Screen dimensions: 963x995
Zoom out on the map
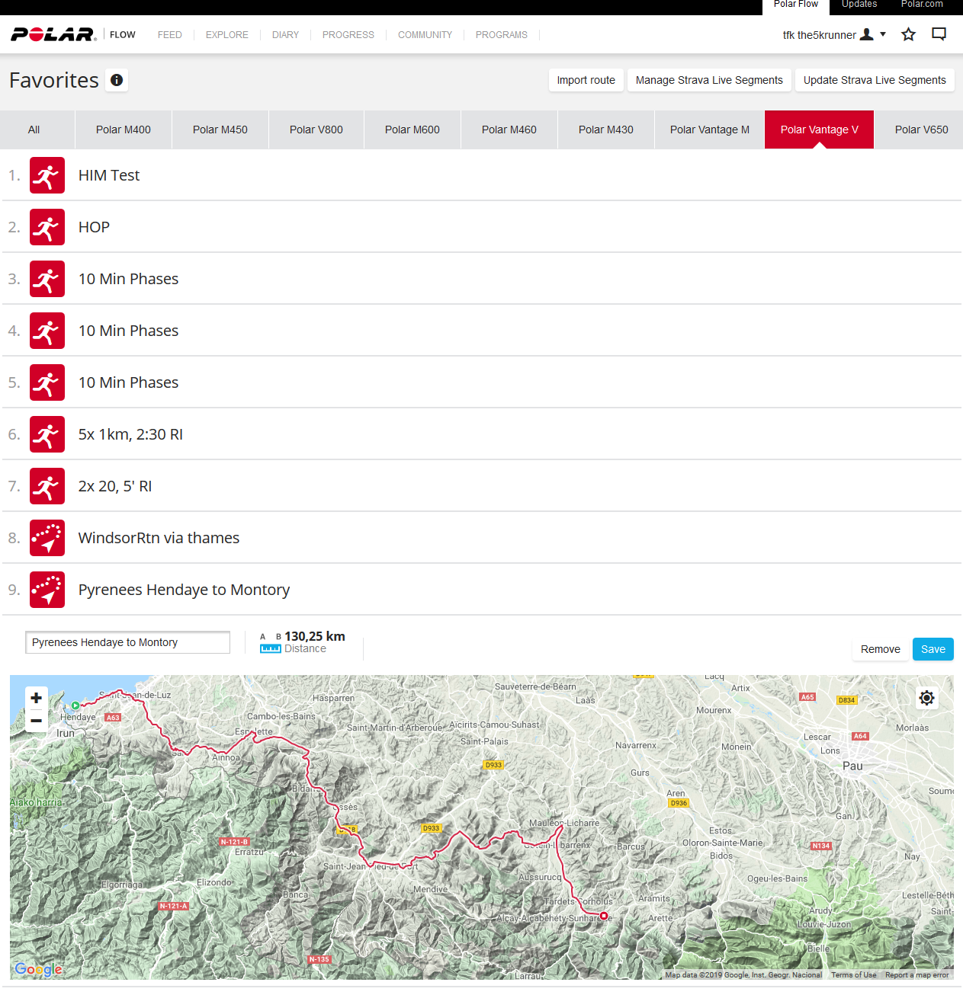[x=36, y=721]
